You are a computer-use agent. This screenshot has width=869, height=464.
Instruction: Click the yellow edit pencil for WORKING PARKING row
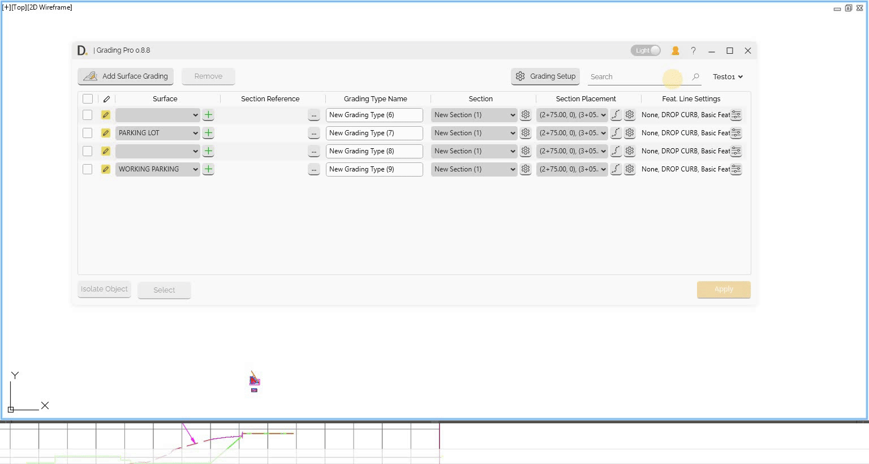(x=106, y=169)
